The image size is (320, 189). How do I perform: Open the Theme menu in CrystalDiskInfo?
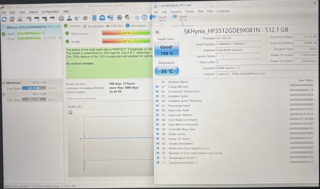click(189, 11)
